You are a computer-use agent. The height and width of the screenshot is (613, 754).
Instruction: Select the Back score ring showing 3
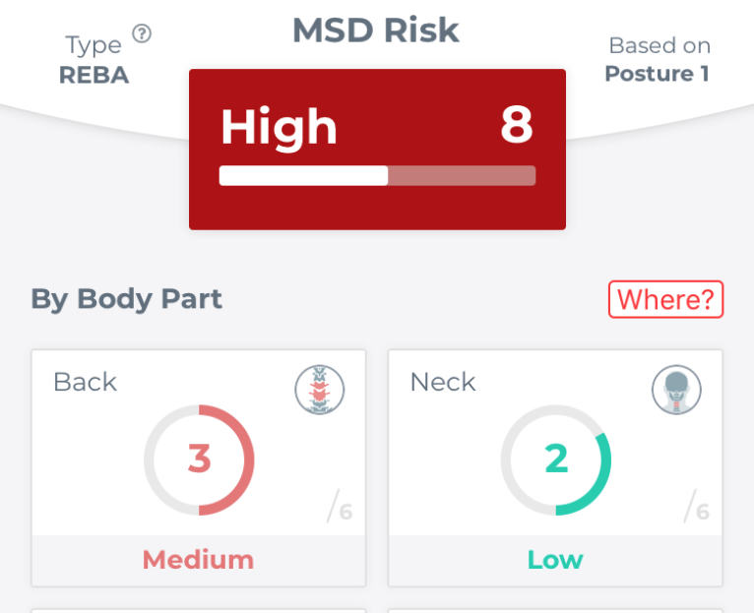(199, 460)
